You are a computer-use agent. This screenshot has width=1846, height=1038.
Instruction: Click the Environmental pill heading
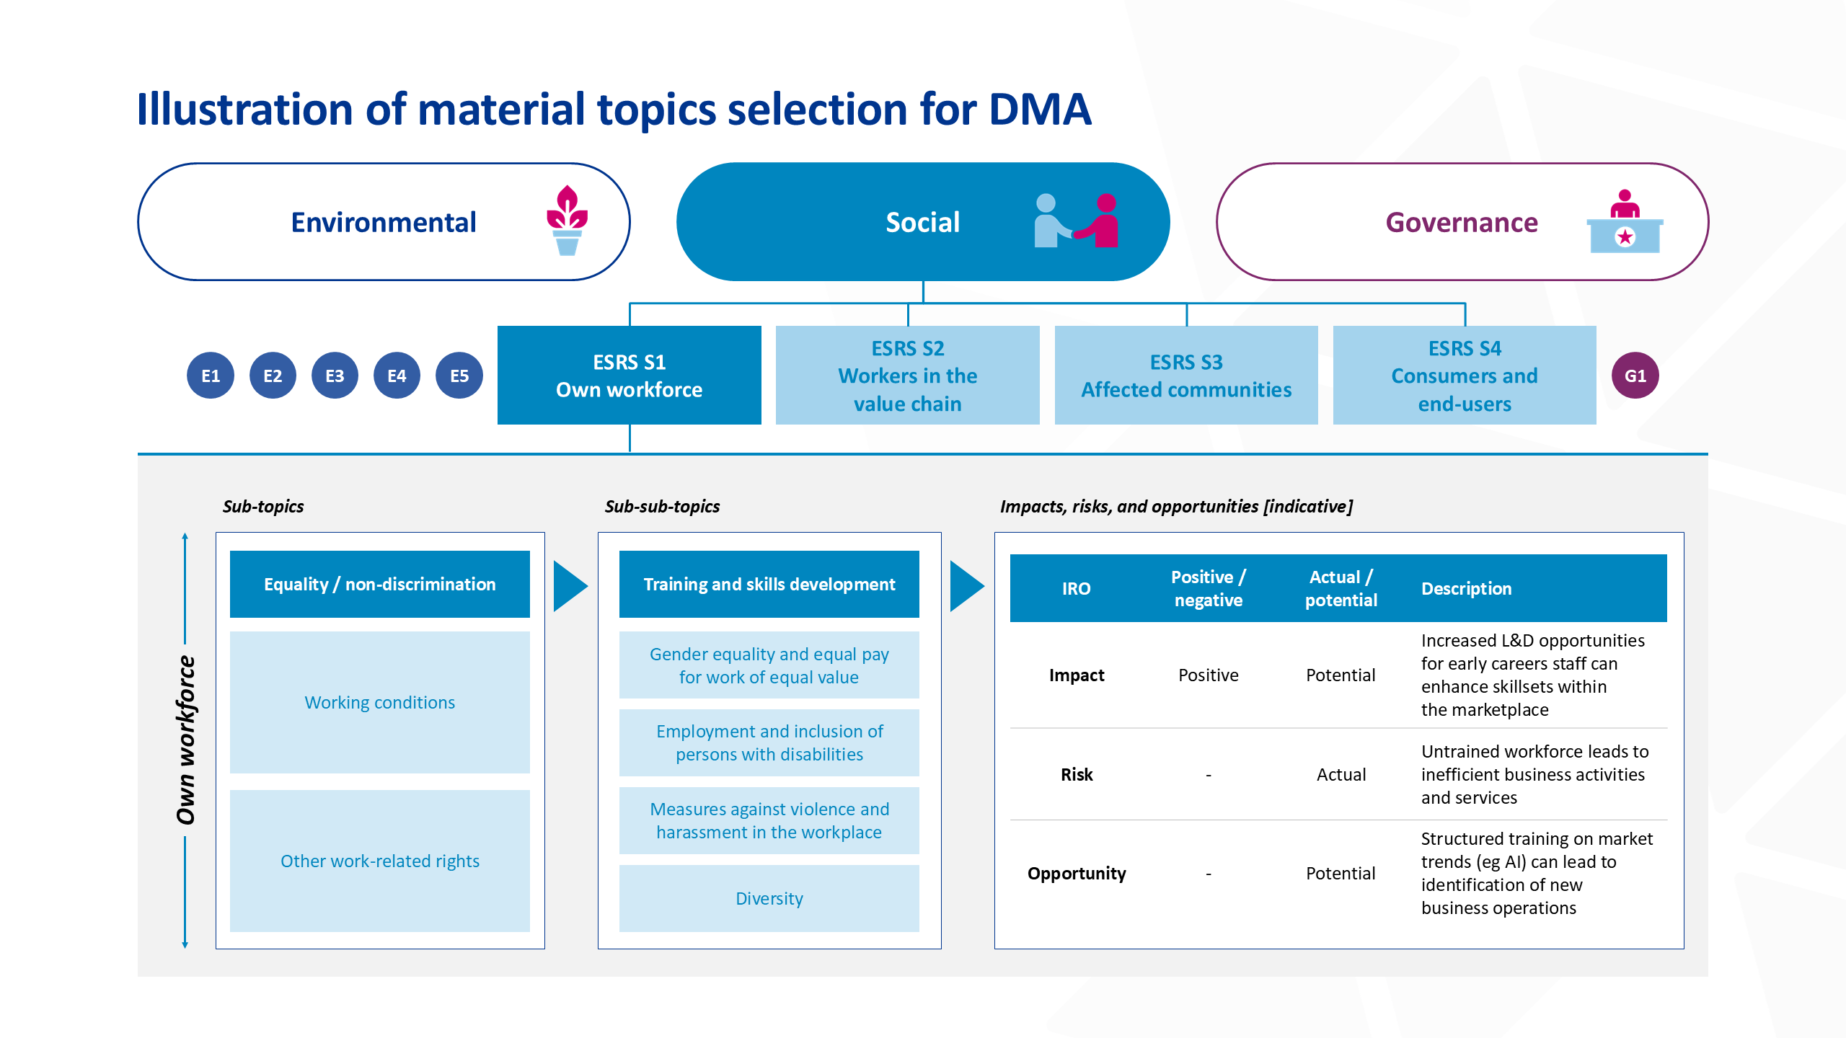(x=383, y=222)
